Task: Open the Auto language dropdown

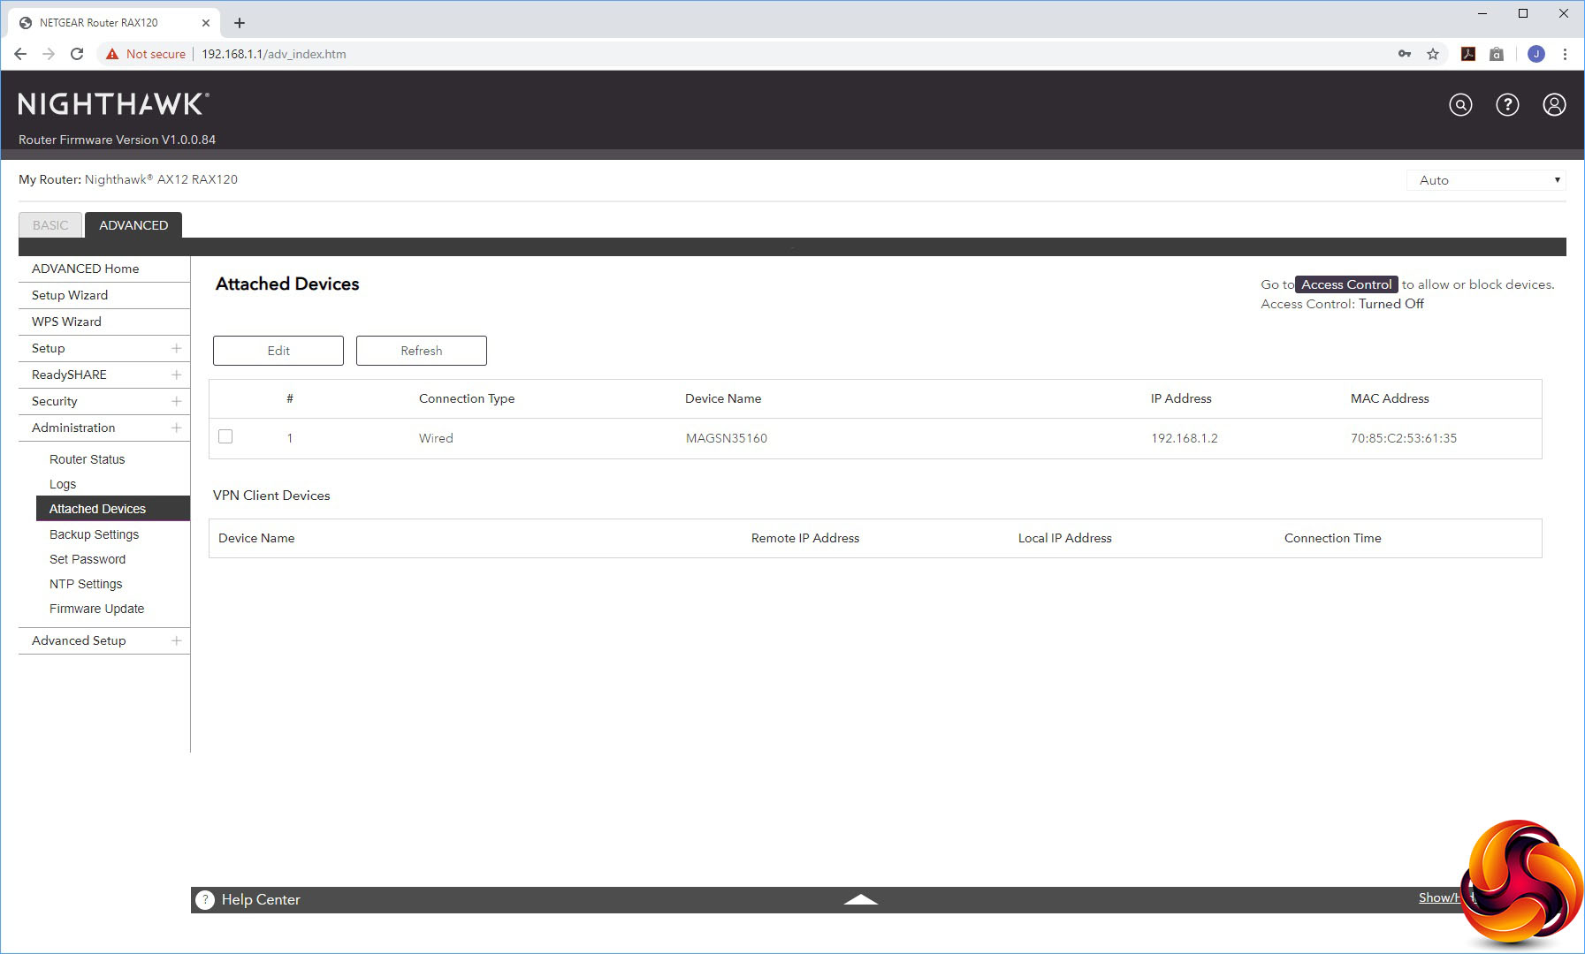Action: [x=1486, y=180]
